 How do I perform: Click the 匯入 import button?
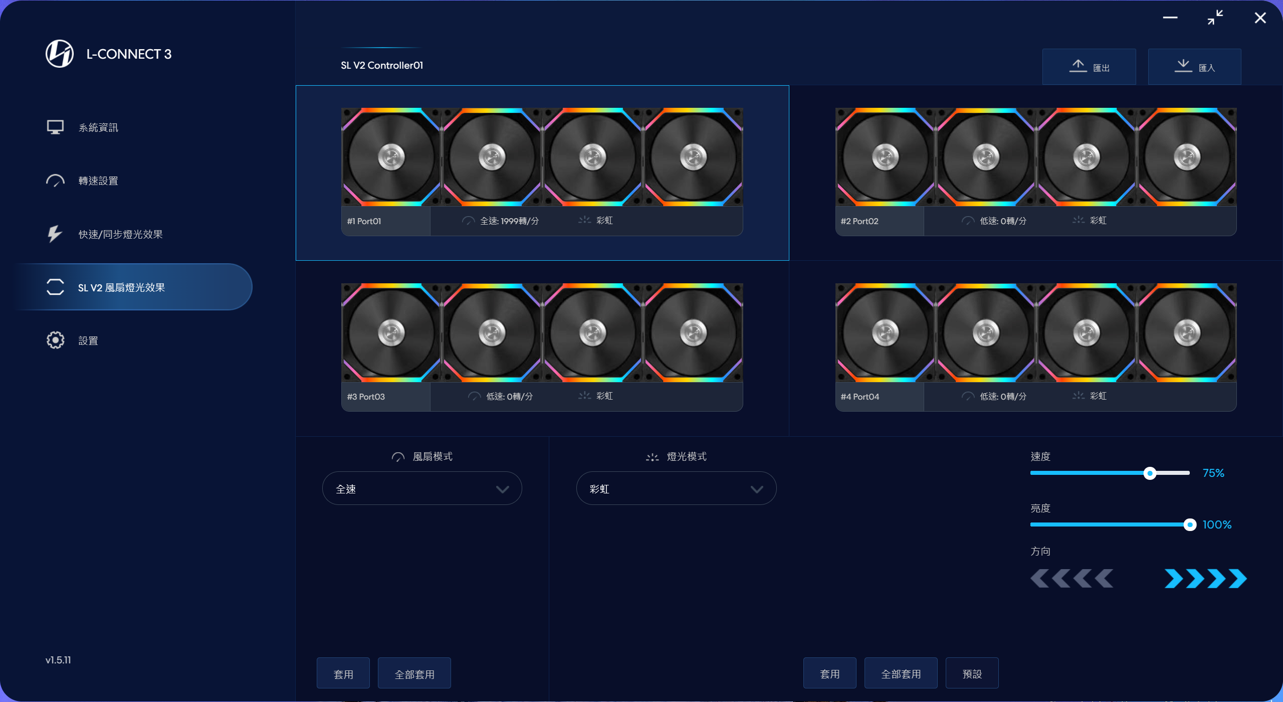pyautogui.click(x=1195, y=67)
